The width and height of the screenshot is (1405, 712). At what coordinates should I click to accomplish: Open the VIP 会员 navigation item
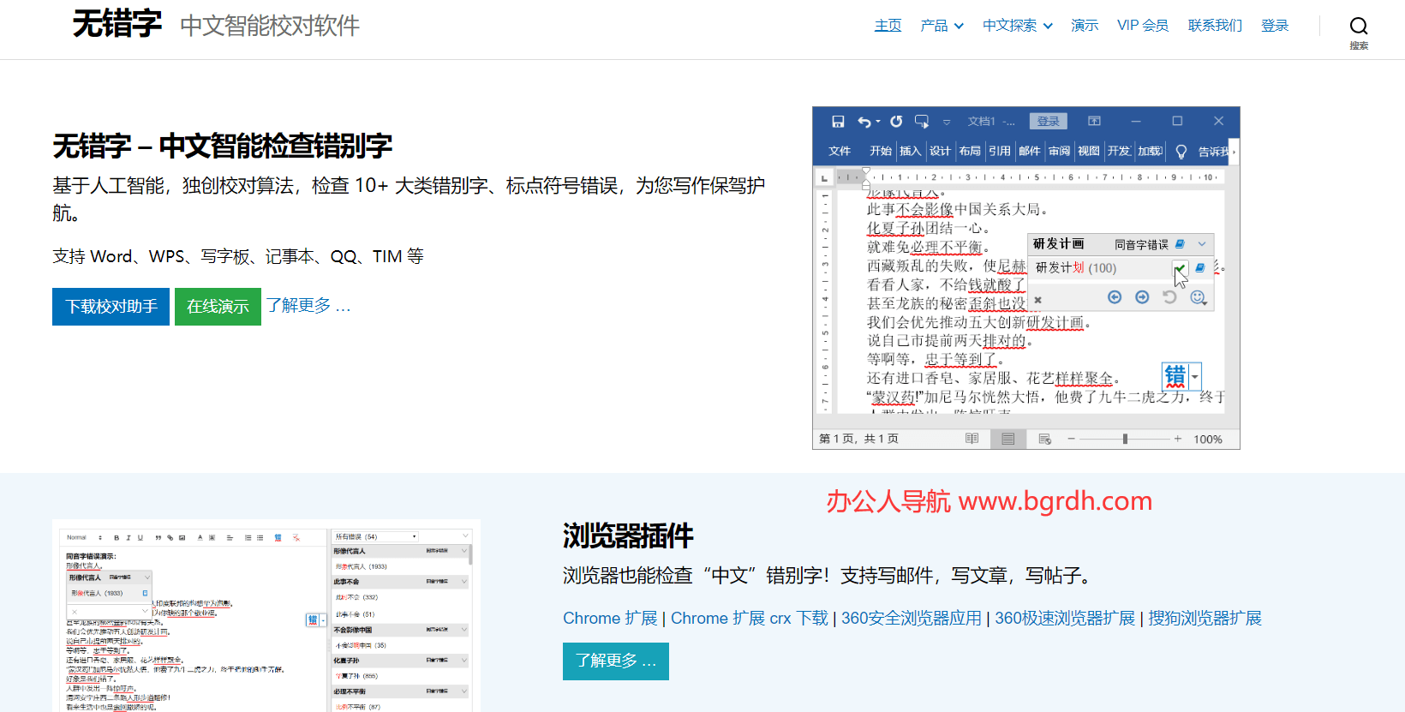click(1143, 26)
